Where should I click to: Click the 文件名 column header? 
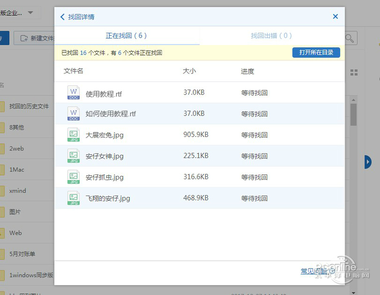[73, 71]
